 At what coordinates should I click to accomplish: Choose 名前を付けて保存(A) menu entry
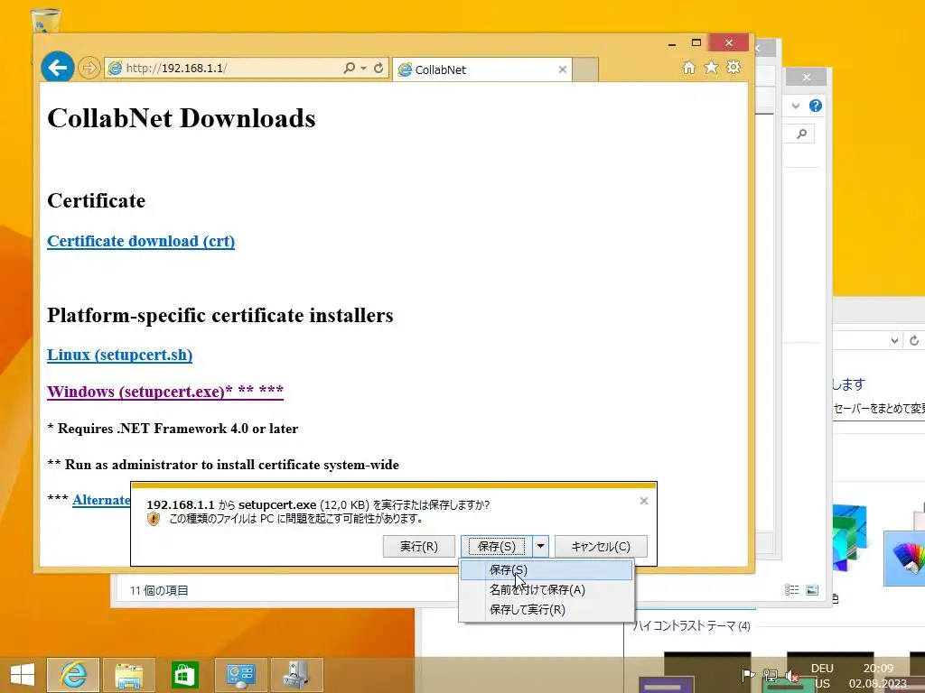coord(547,590)
